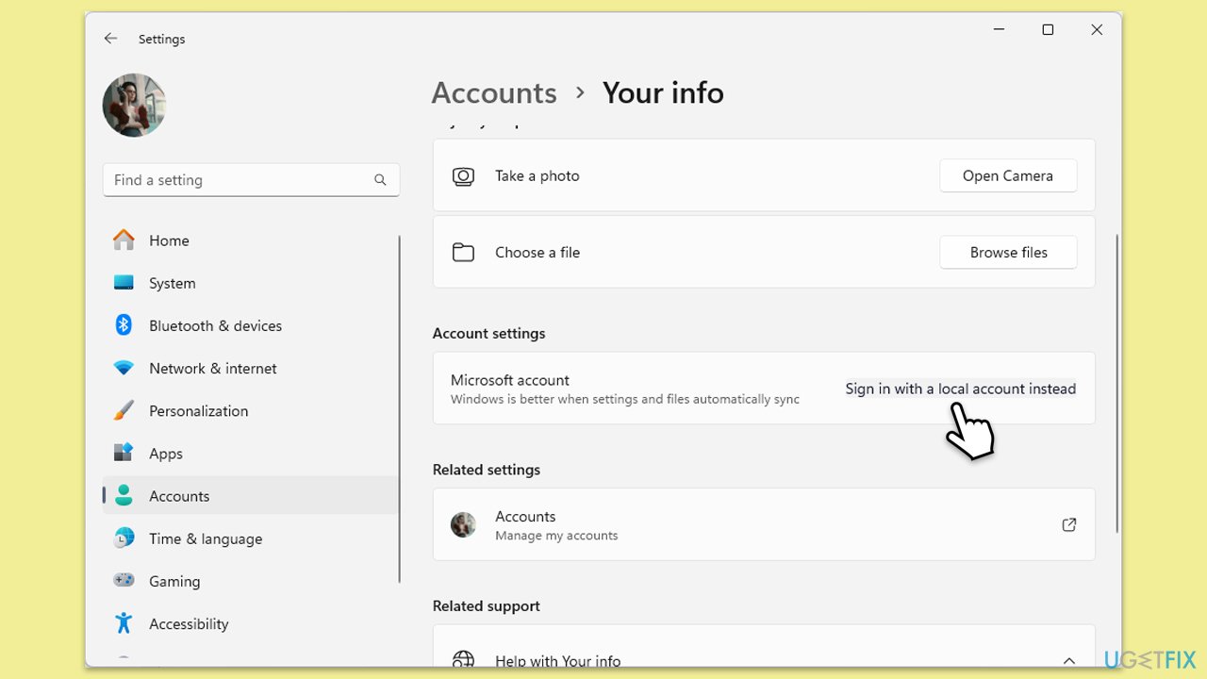This screenshot has width=1207, height=679.
Task: Select the System sidebar item
Action: pos(251,283)
